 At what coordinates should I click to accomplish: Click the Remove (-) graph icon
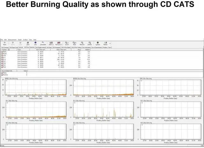point(59,43)
